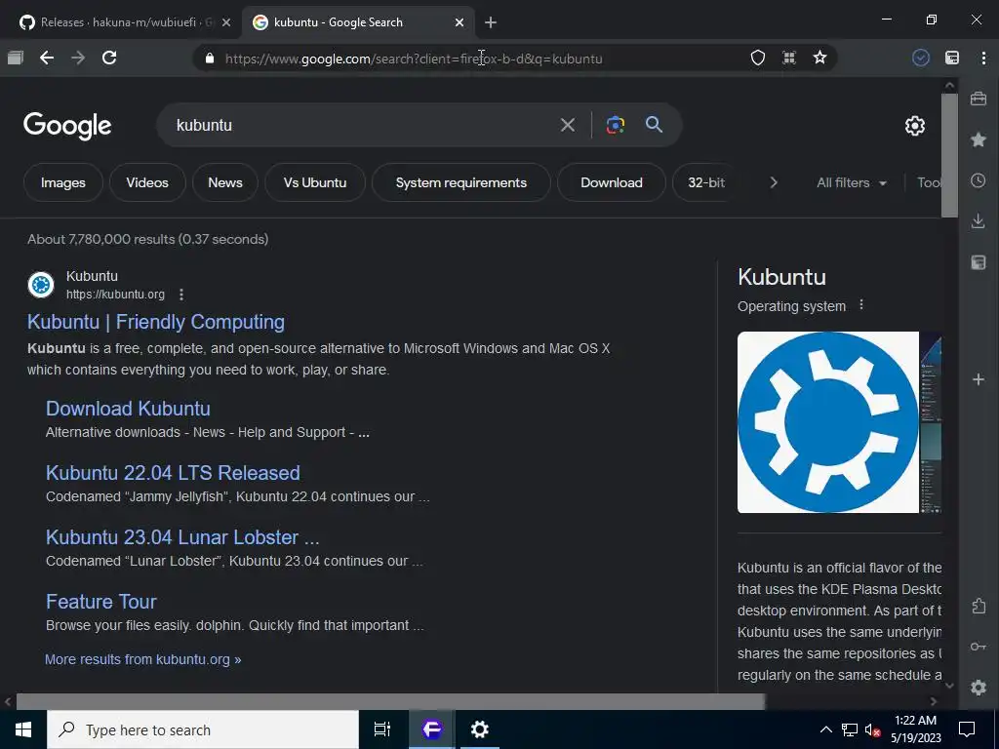Select the Vs Ubuntu search chip
The height and width of the screenshot is (749, 999).
tap(315, 182)
